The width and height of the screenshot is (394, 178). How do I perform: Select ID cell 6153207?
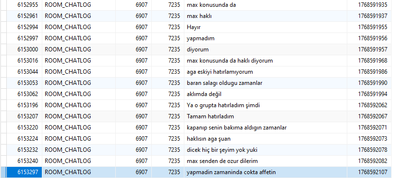click(x=24, y=116)
